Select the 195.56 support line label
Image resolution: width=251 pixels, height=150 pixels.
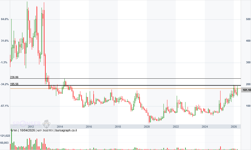[x=14, y=84]
